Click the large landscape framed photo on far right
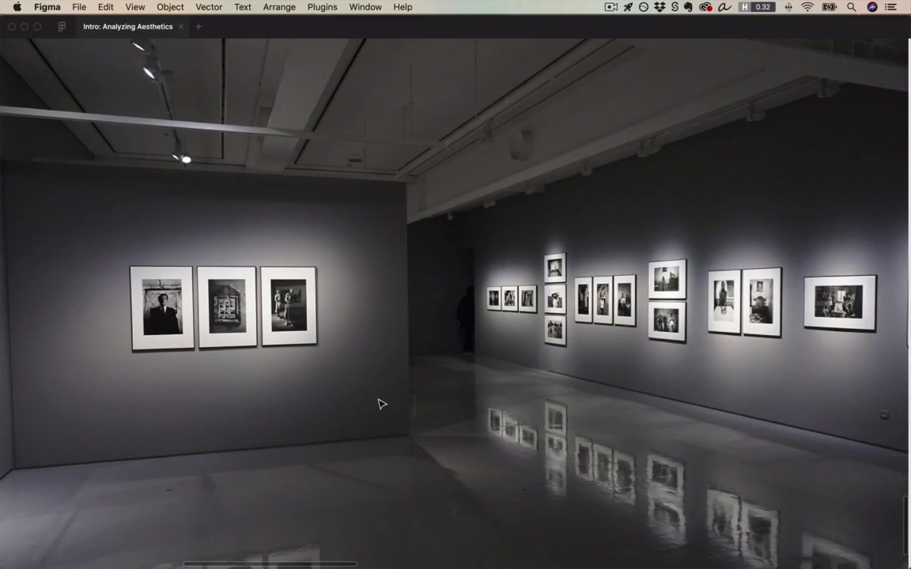The height and width of the screenshot is (569, 911). click(840, 303)
